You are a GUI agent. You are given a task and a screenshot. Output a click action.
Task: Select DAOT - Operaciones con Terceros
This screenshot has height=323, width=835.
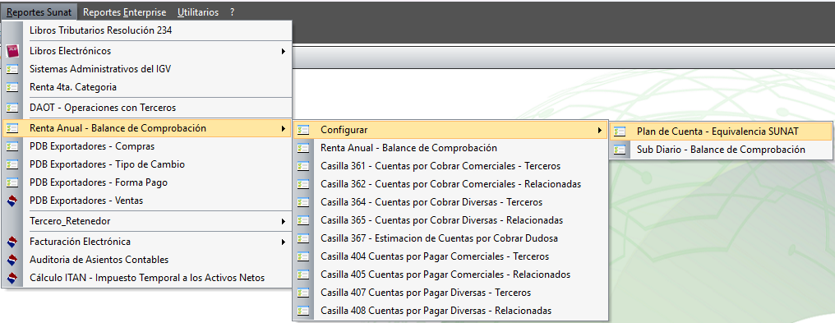click(x=147, y=108)
